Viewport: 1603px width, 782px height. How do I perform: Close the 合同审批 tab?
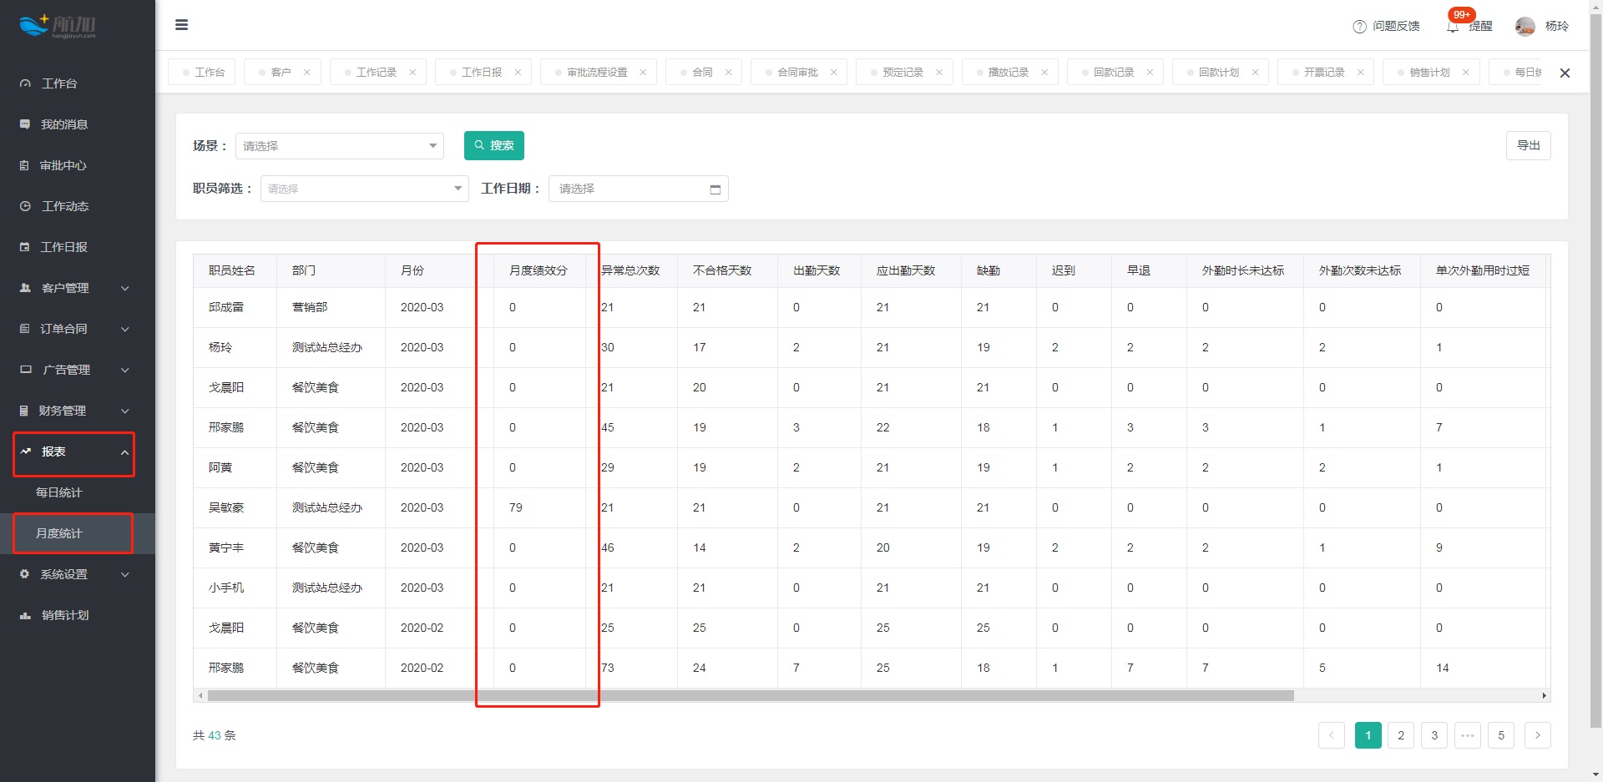point(833,73)
